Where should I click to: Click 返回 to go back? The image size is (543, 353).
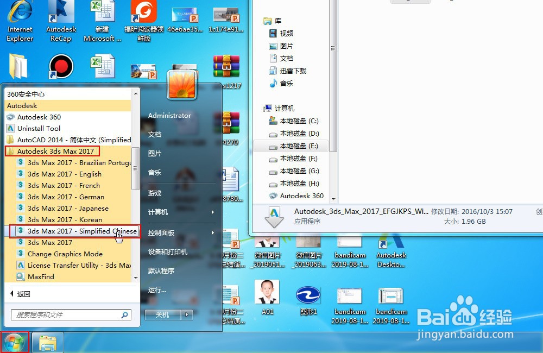[20, 294]
